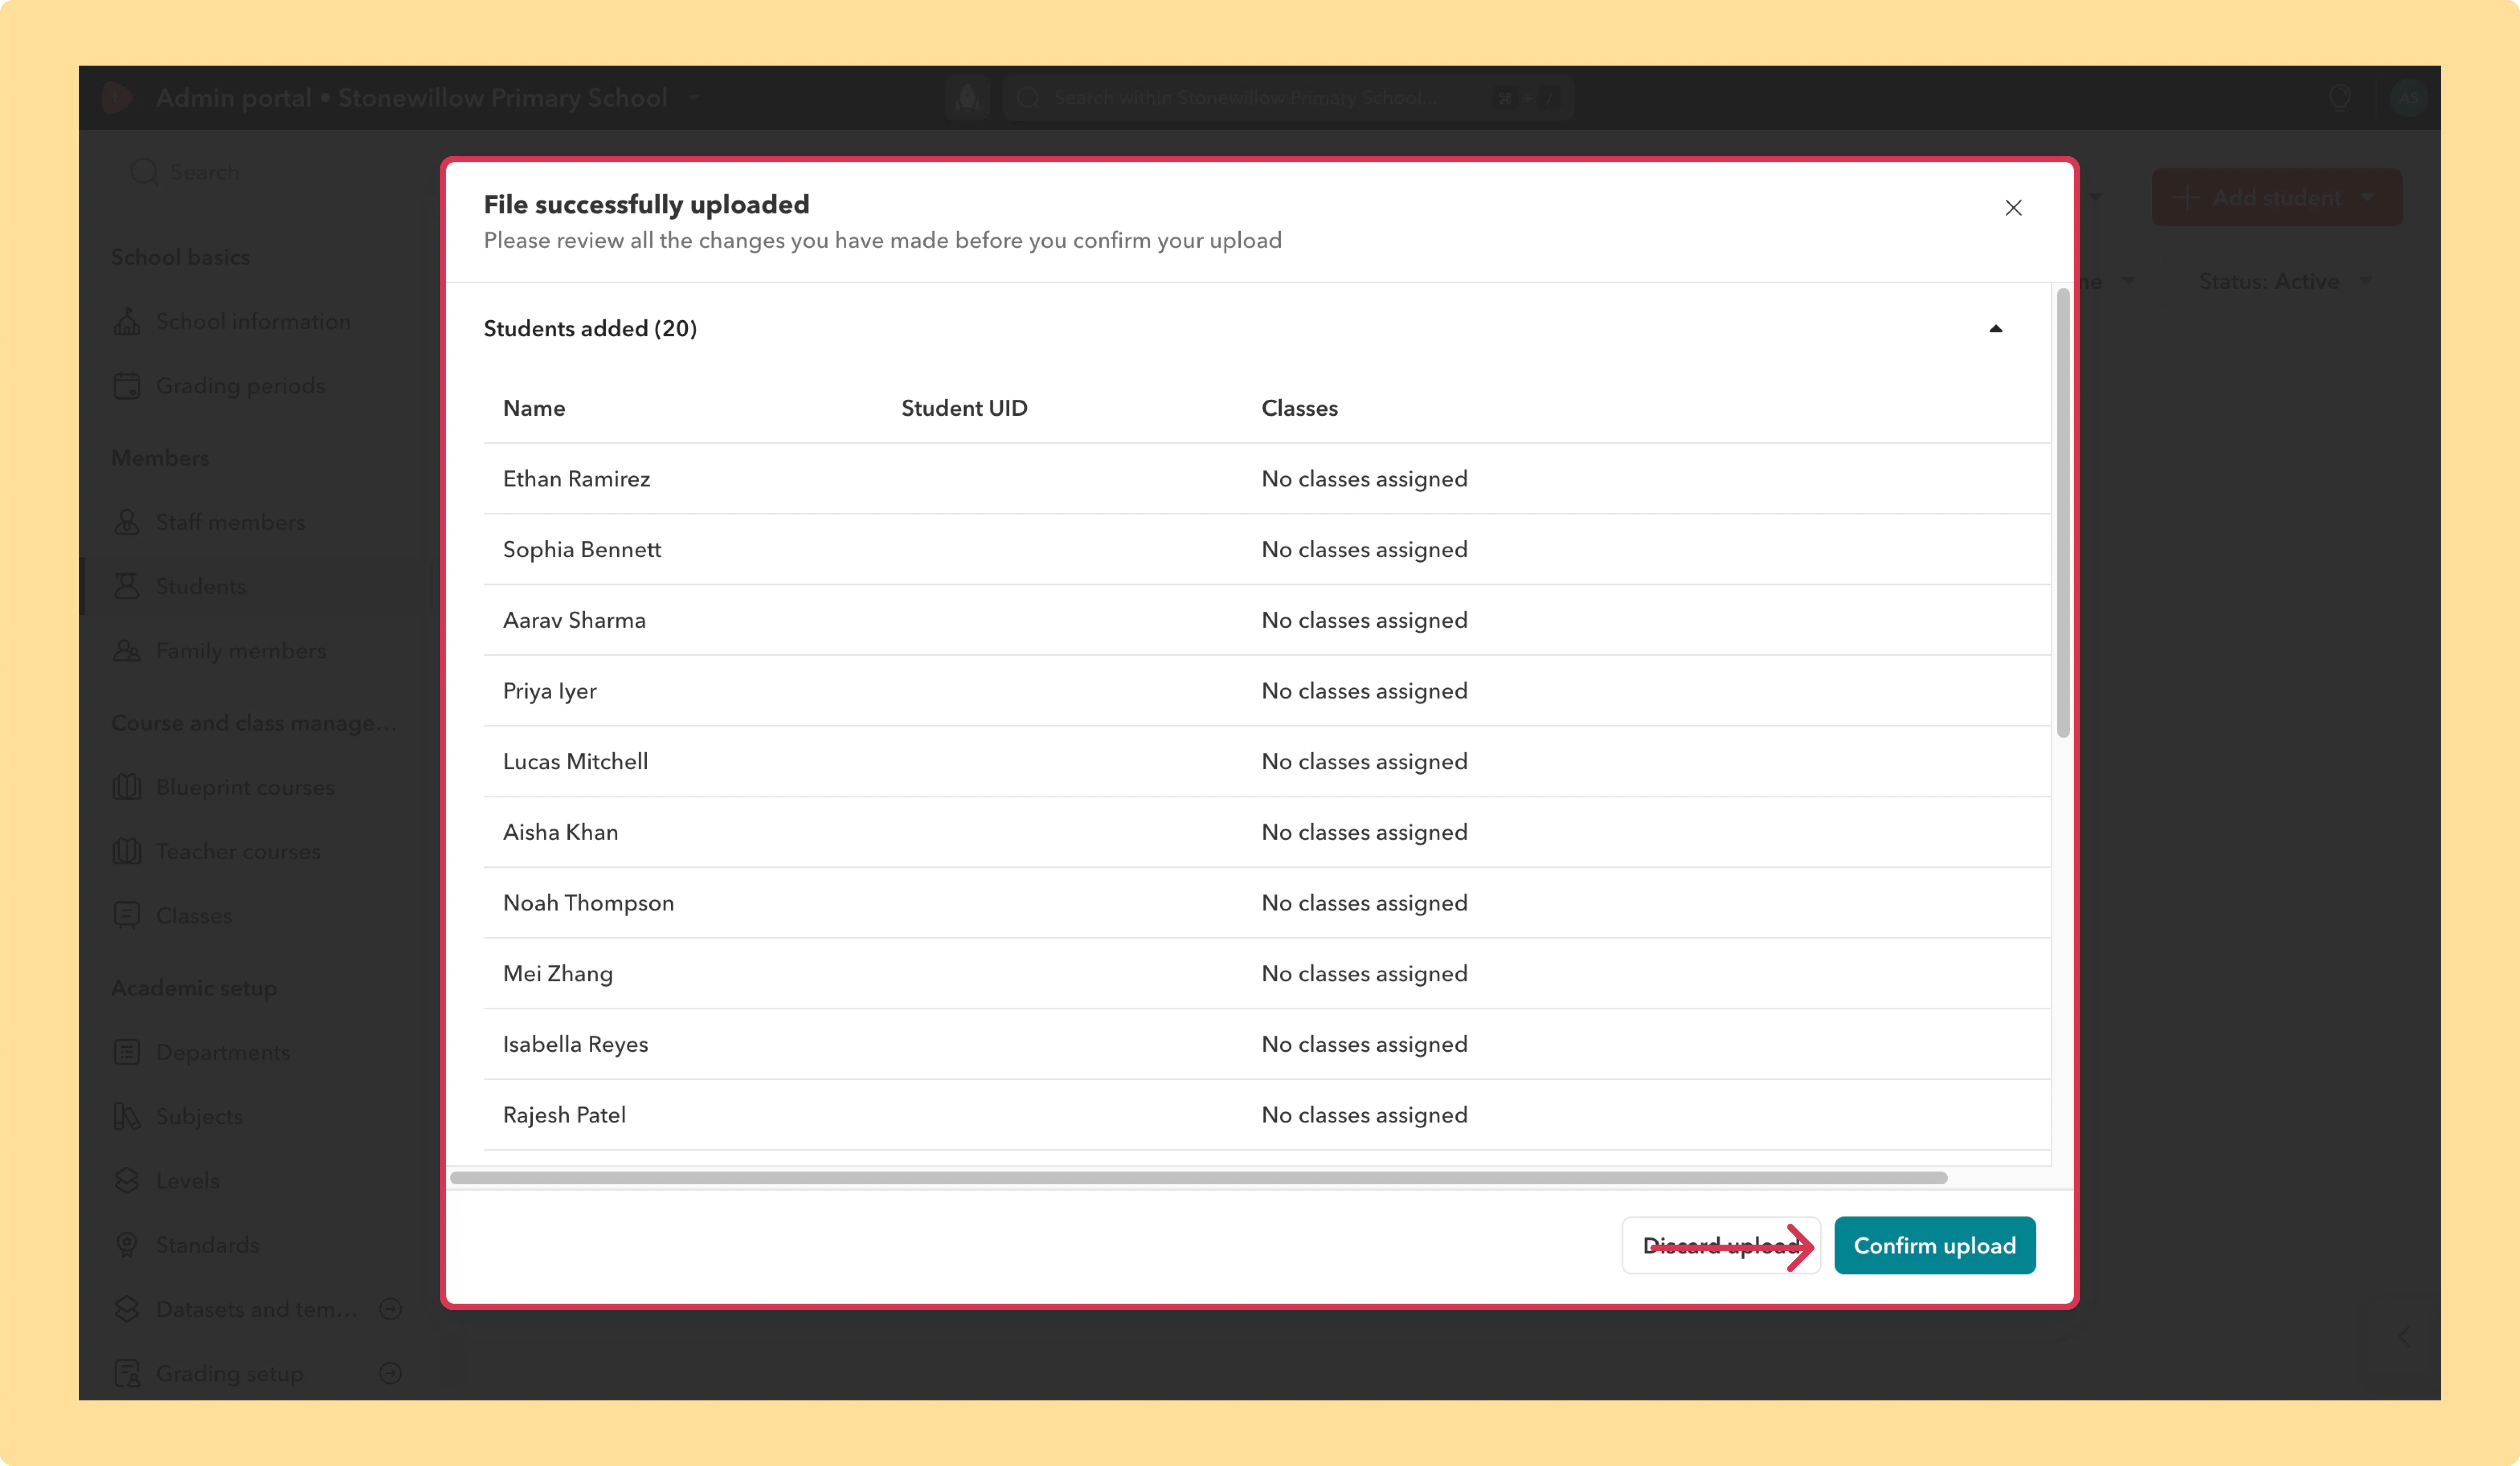Open the Status: Active filter dropdown
Screen dimensions: 2520x1466
(2285, 282)
